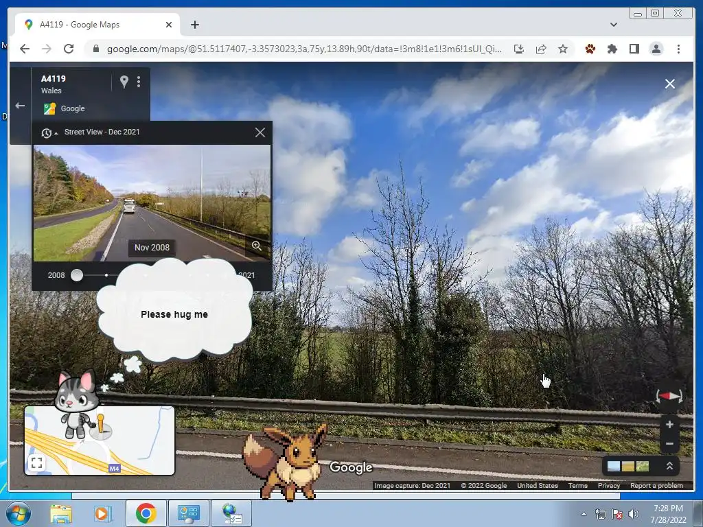Click the minimap near the M4 label
Viewport: 703px width, 527px height.
115,468
